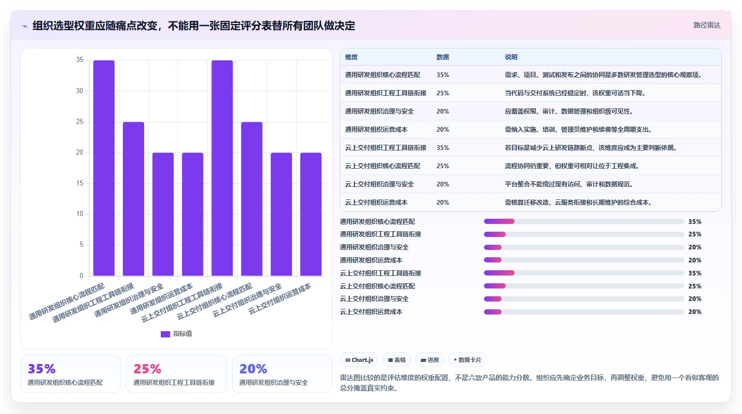
Task: Click the 说明 table column header
Action: point(511,57)
